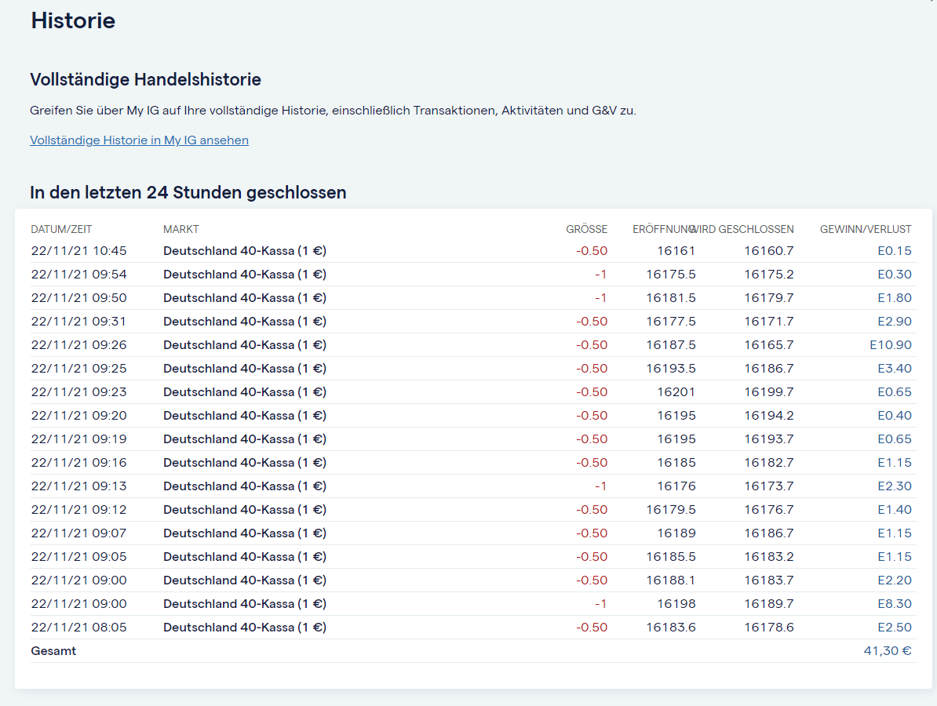This screenshot has width=937, height=706.
Task: Click opening price 16181.5
Action: point(671,298)
